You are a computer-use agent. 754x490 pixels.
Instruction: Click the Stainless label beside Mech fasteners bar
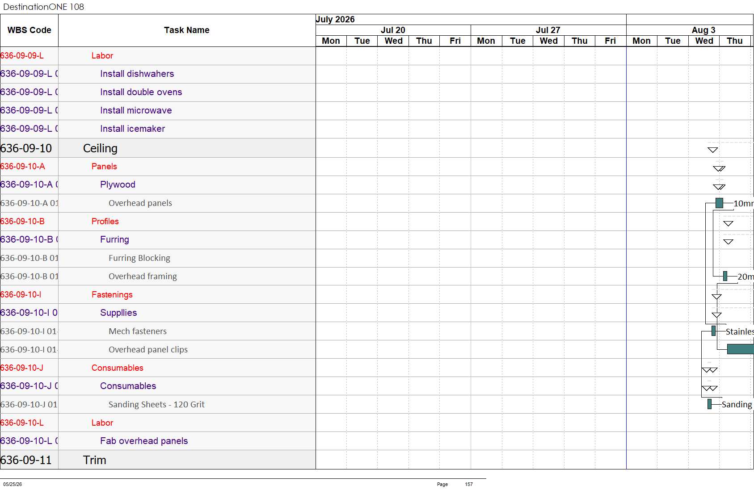(x=740, y=332)
